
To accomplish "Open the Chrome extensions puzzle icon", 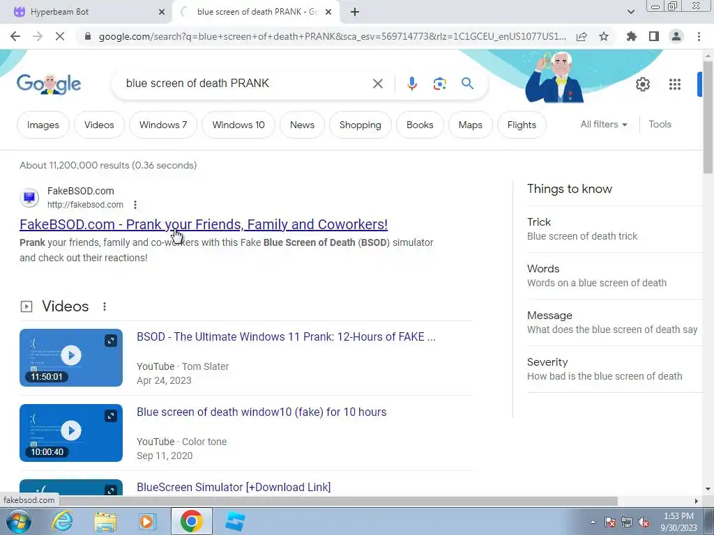I will click(631, 36).
